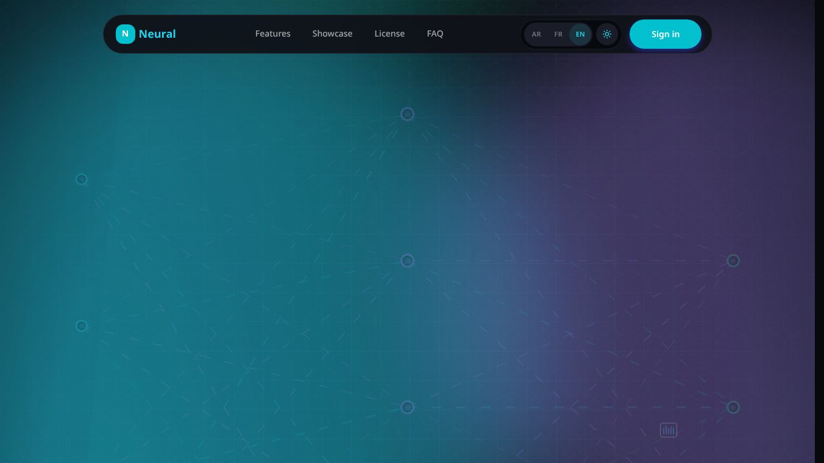
Task: Open the FAQ link
Action: [x=435, y=34]
